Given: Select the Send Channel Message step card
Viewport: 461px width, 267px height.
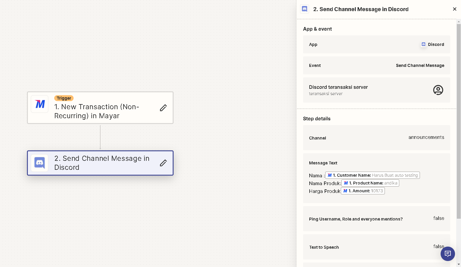Looking at the screenshot, I should [x=100, y=163].
